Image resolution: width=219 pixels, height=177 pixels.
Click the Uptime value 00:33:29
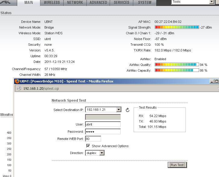pyautogui.click(x=51, y=56)
